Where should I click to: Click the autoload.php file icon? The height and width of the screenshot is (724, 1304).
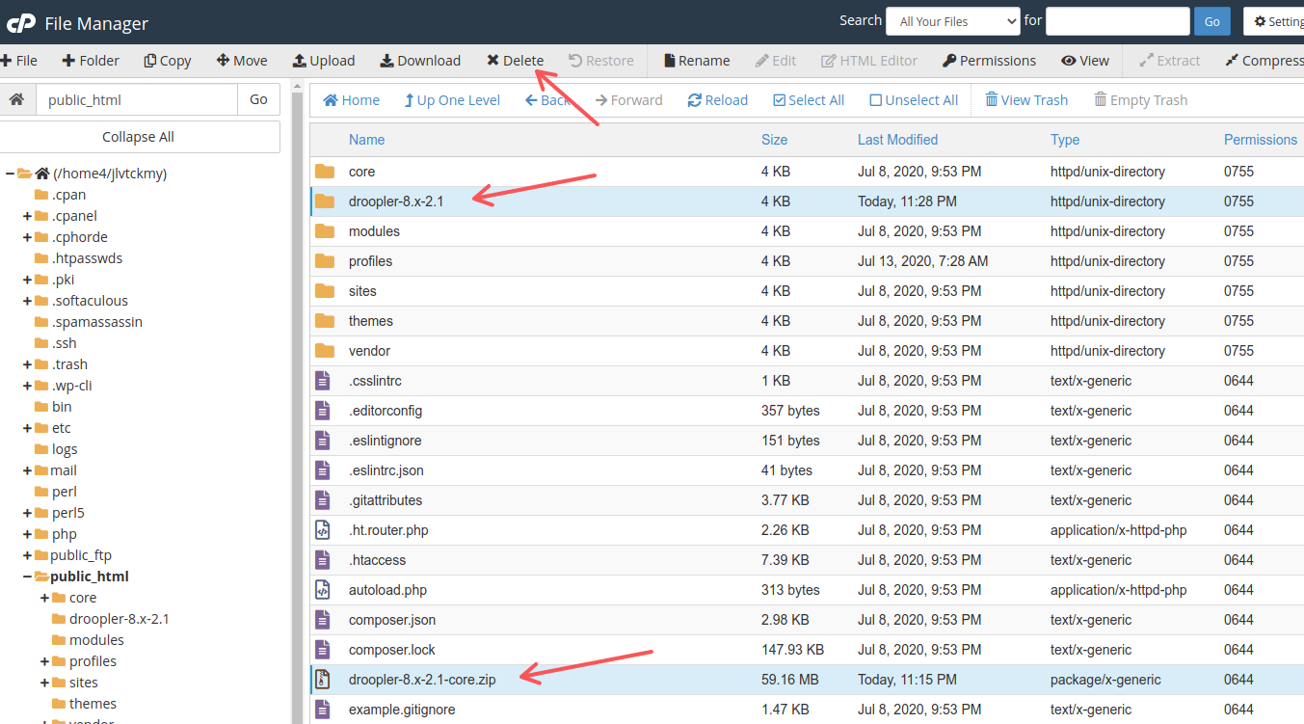pos(323,590)
